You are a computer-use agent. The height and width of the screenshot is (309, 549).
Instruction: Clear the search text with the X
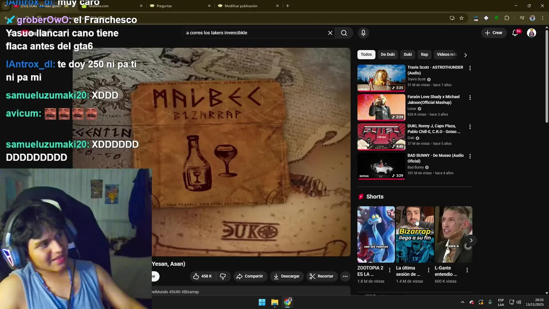330,33
